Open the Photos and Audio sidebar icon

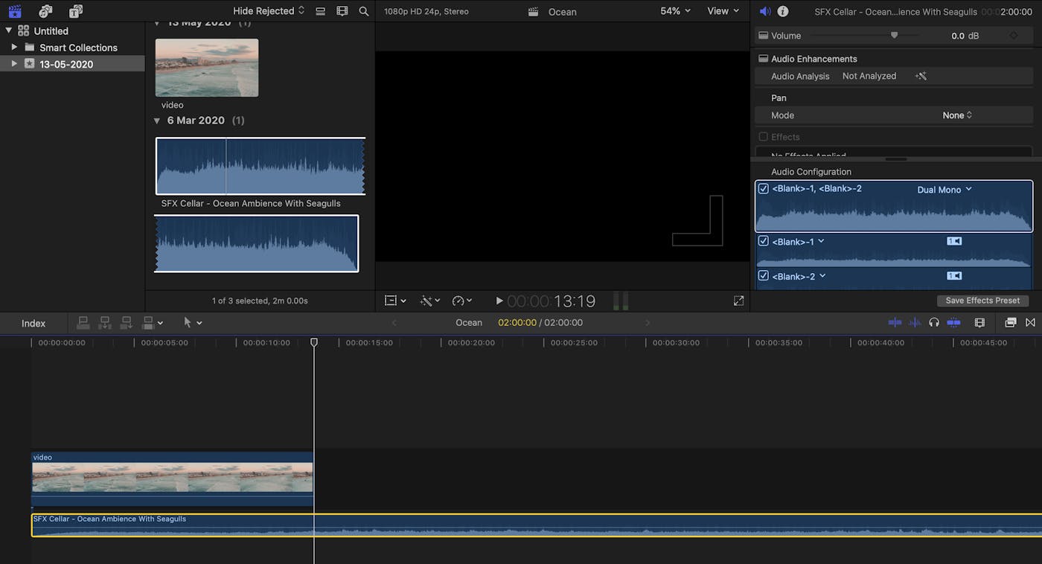coord(45,11)
